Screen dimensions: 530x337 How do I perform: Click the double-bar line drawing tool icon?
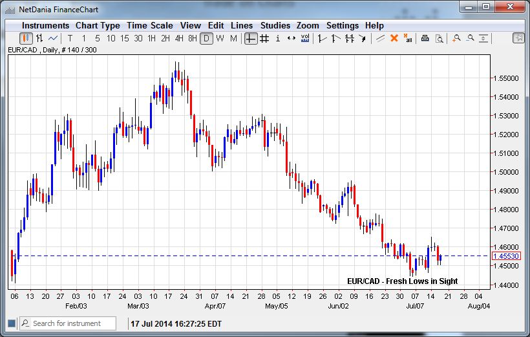[x=349, y=39]
